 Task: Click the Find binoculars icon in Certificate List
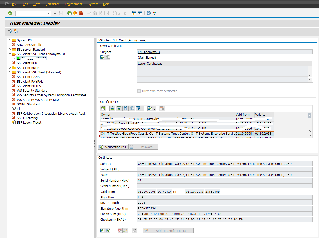coord(125,108)
